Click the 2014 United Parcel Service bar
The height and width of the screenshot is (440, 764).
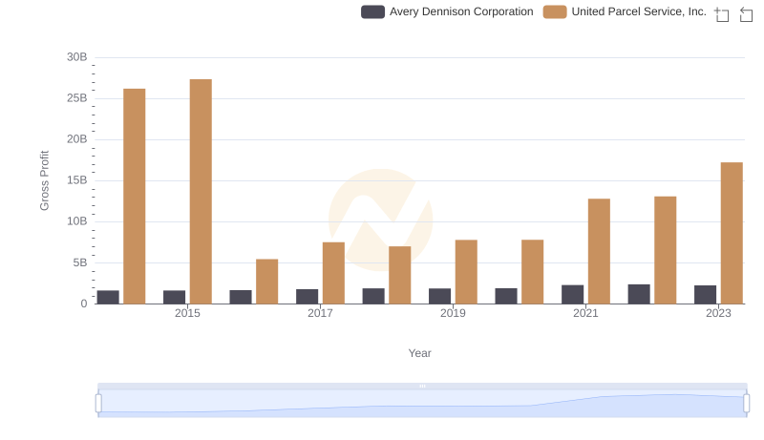tap(135, 197)
